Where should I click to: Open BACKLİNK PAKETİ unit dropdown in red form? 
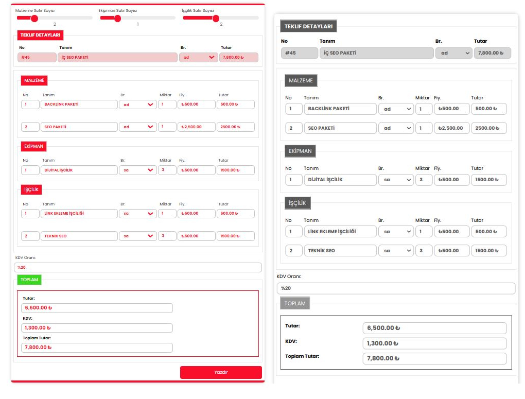(138, 105)
